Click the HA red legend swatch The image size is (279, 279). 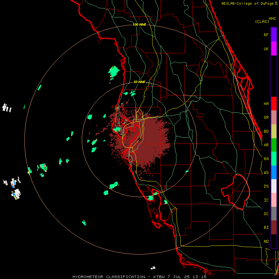point(274,104)
